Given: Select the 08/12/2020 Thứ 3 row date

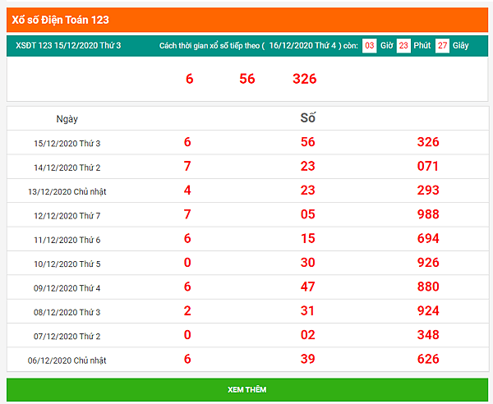Looking at the screenshot, I should 67,312.
